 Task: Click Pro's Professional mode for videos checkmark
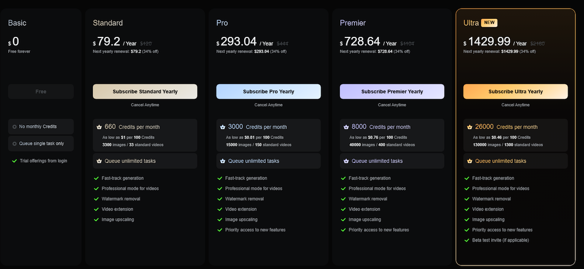[220, 189]
